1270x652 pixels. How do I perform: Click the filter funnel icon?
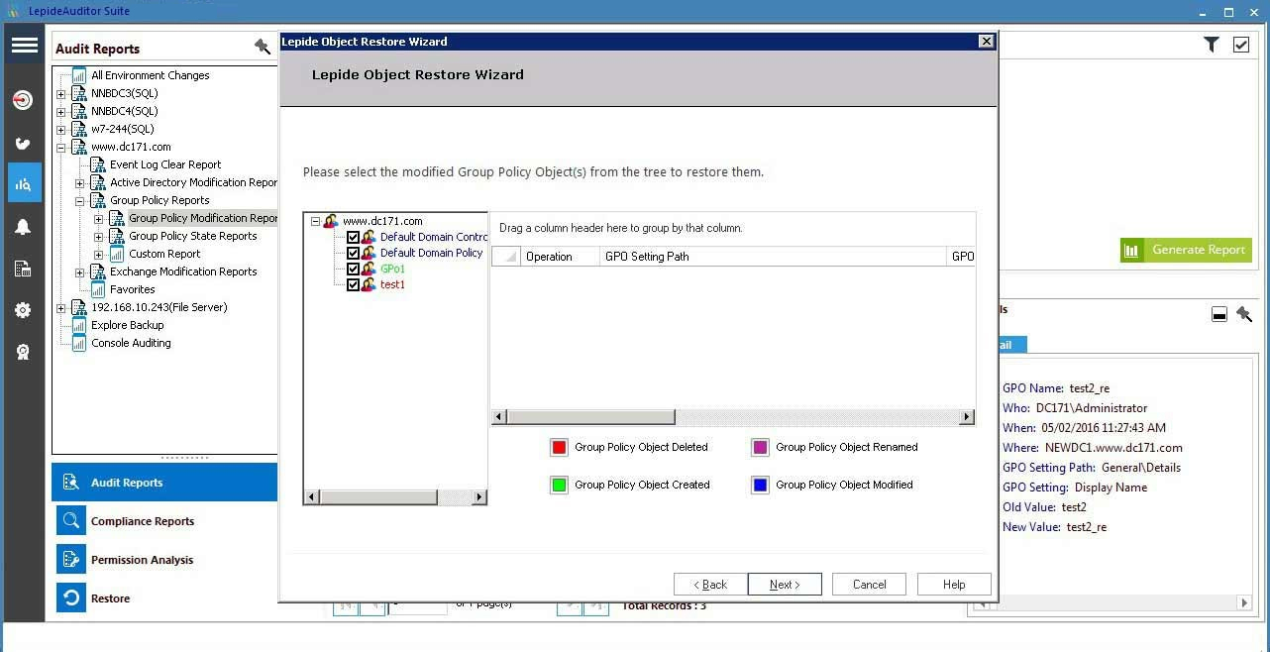click(1211, 45)
